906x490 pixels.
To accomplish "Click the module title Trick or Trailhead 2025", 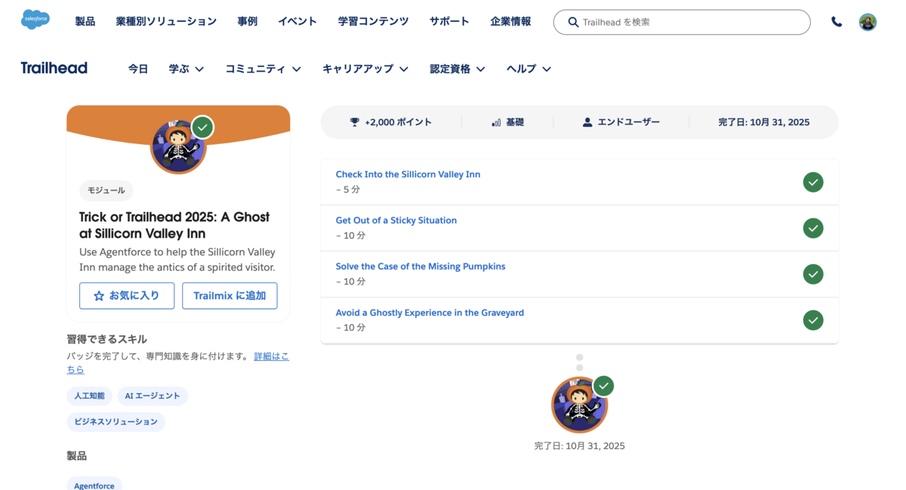I will pyautogui.click(x=174, y=225).
